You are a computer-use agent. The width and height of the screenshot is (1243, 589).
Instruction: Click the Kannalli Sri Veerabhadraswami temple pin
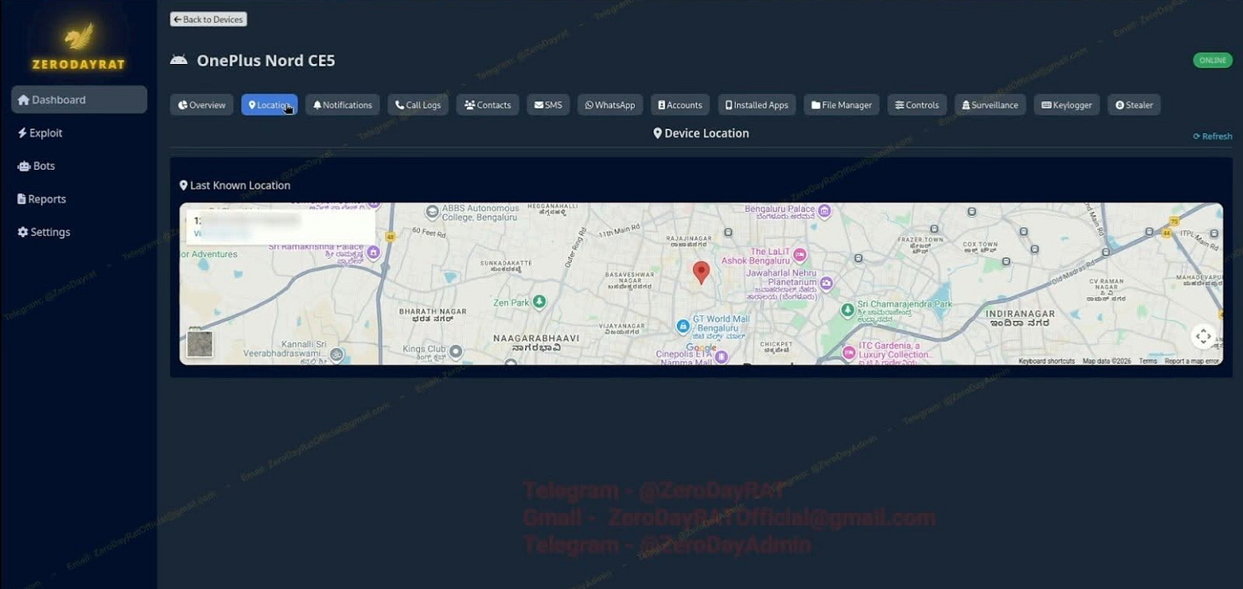point(337,353)
